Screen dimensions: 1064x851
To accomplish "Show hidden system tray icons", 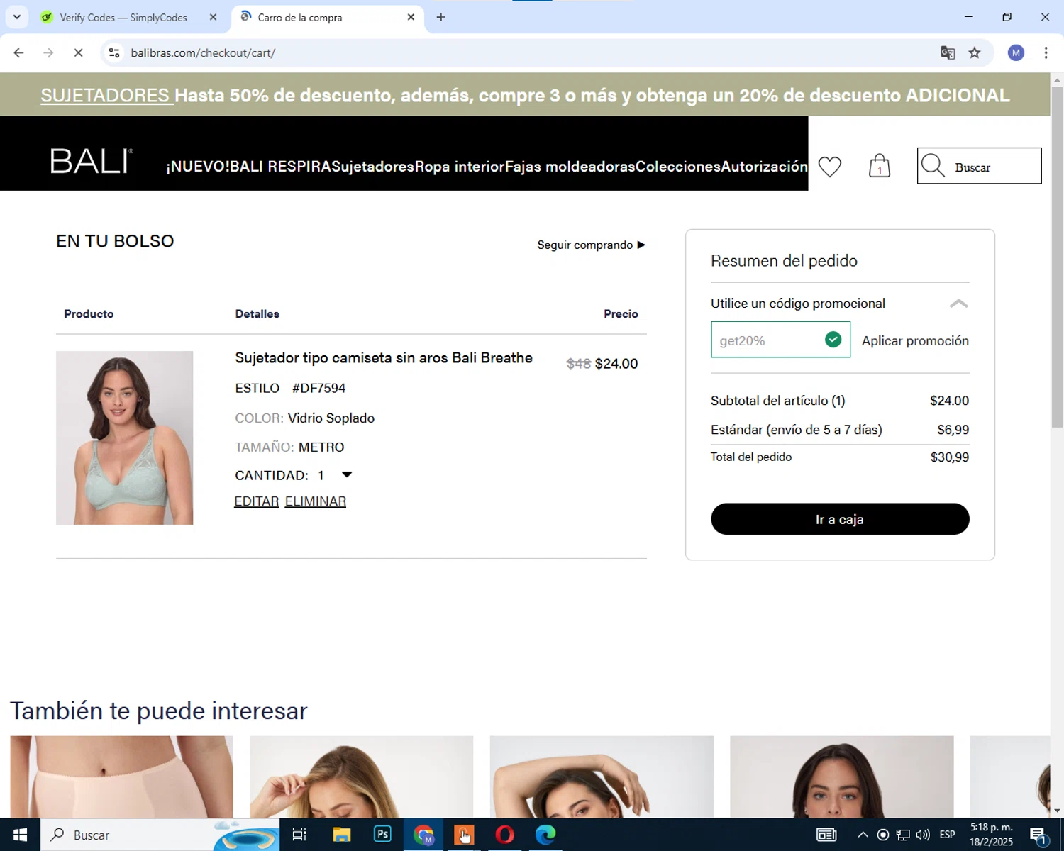I will (x=863, y=835).
